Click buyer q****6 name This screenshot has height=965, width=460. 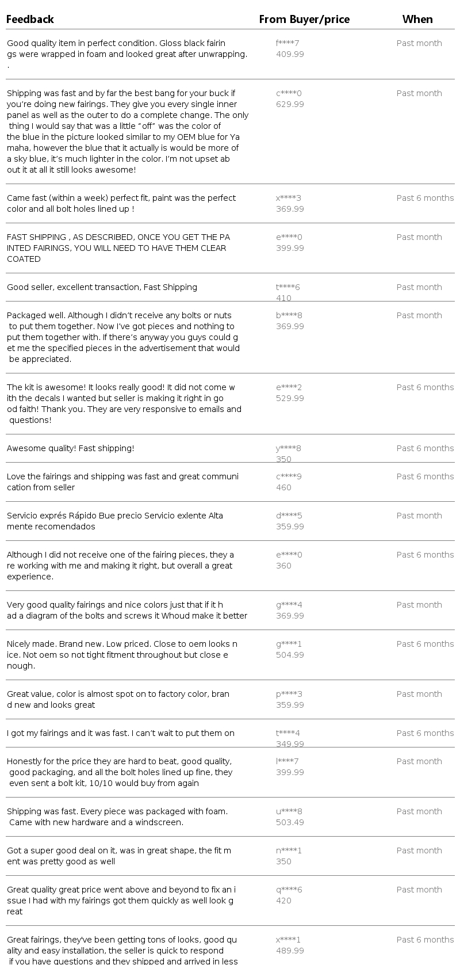pos(289,890)
